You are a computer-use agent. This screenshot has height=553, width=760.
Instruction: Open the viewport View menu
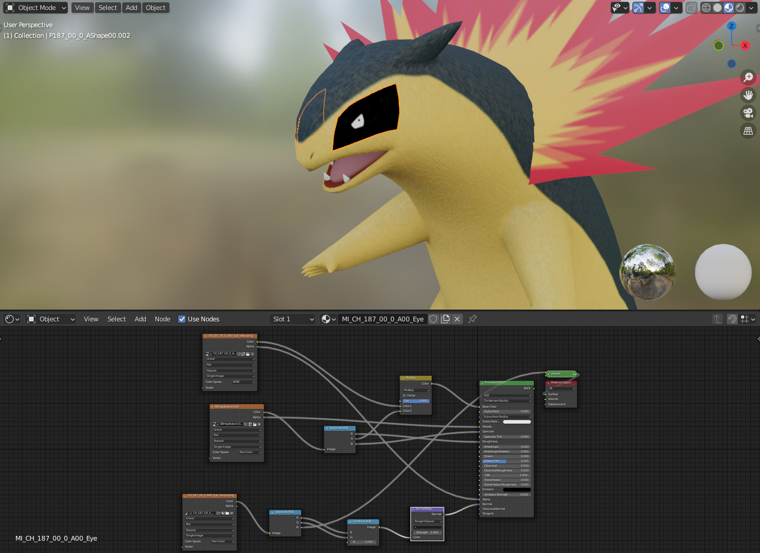click(82, 8)
